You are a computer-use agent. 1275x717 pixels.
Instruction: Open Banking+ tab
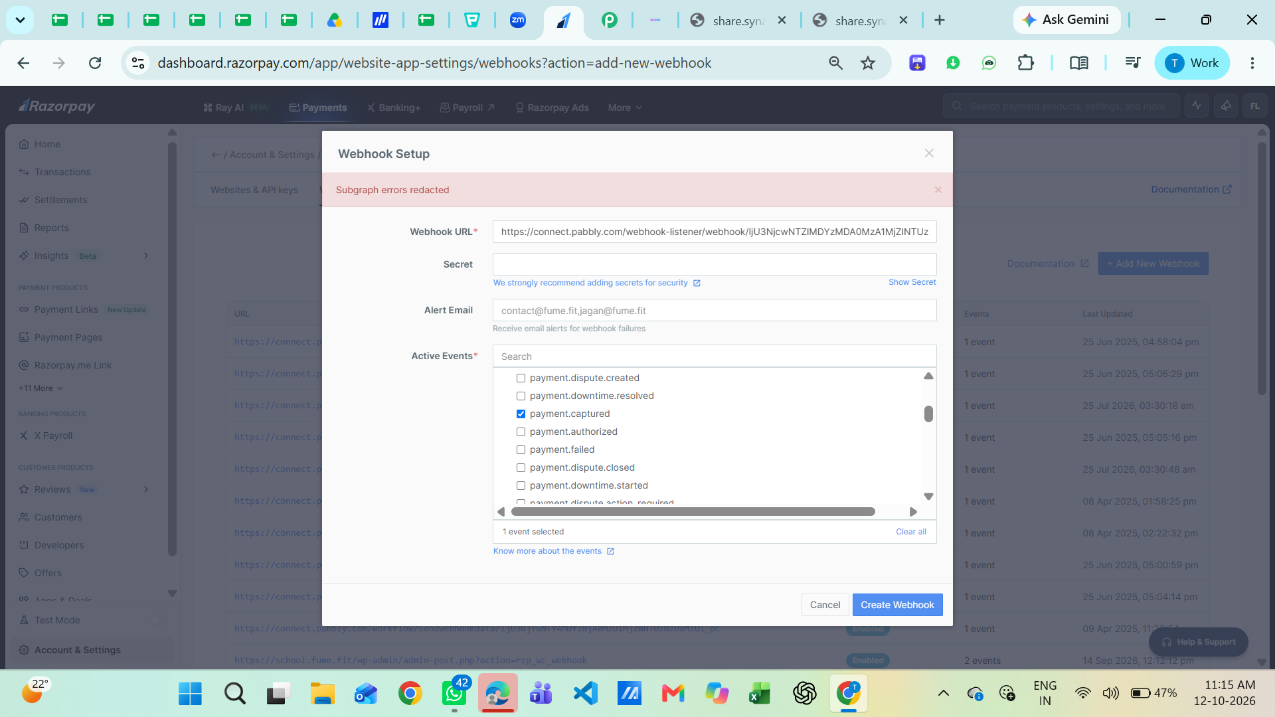pos(394,108)
